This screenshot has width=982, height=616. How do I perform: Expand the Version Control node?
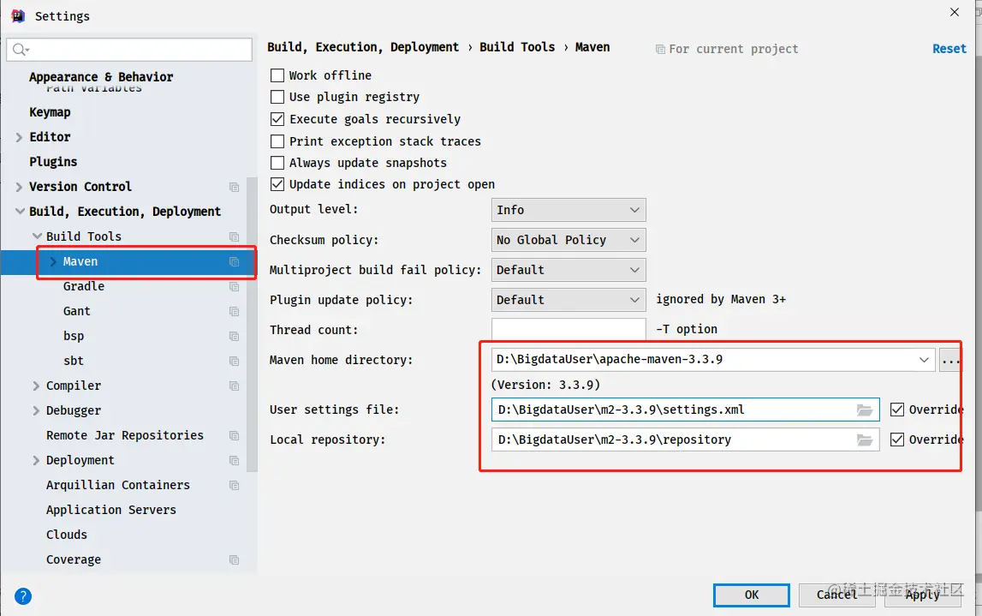coord(19,187)
